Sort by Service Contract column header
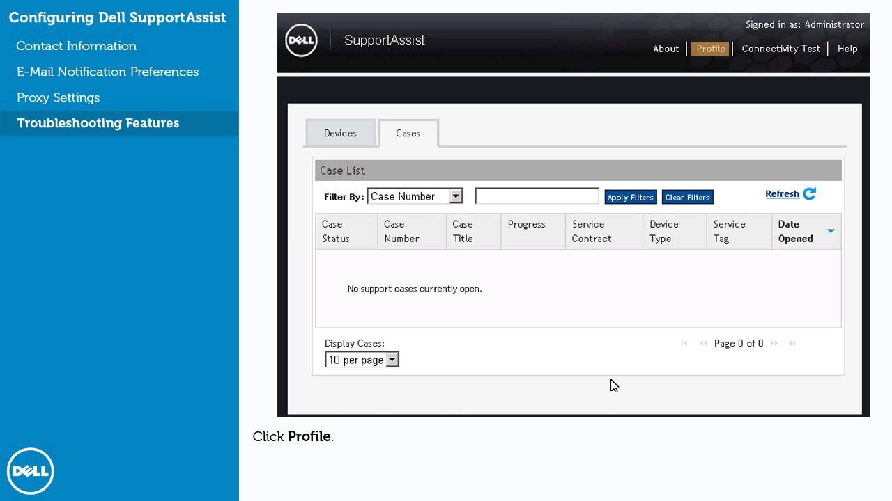Image resolution: width=892 pixels, height=501 pixels. click(603, 231)
